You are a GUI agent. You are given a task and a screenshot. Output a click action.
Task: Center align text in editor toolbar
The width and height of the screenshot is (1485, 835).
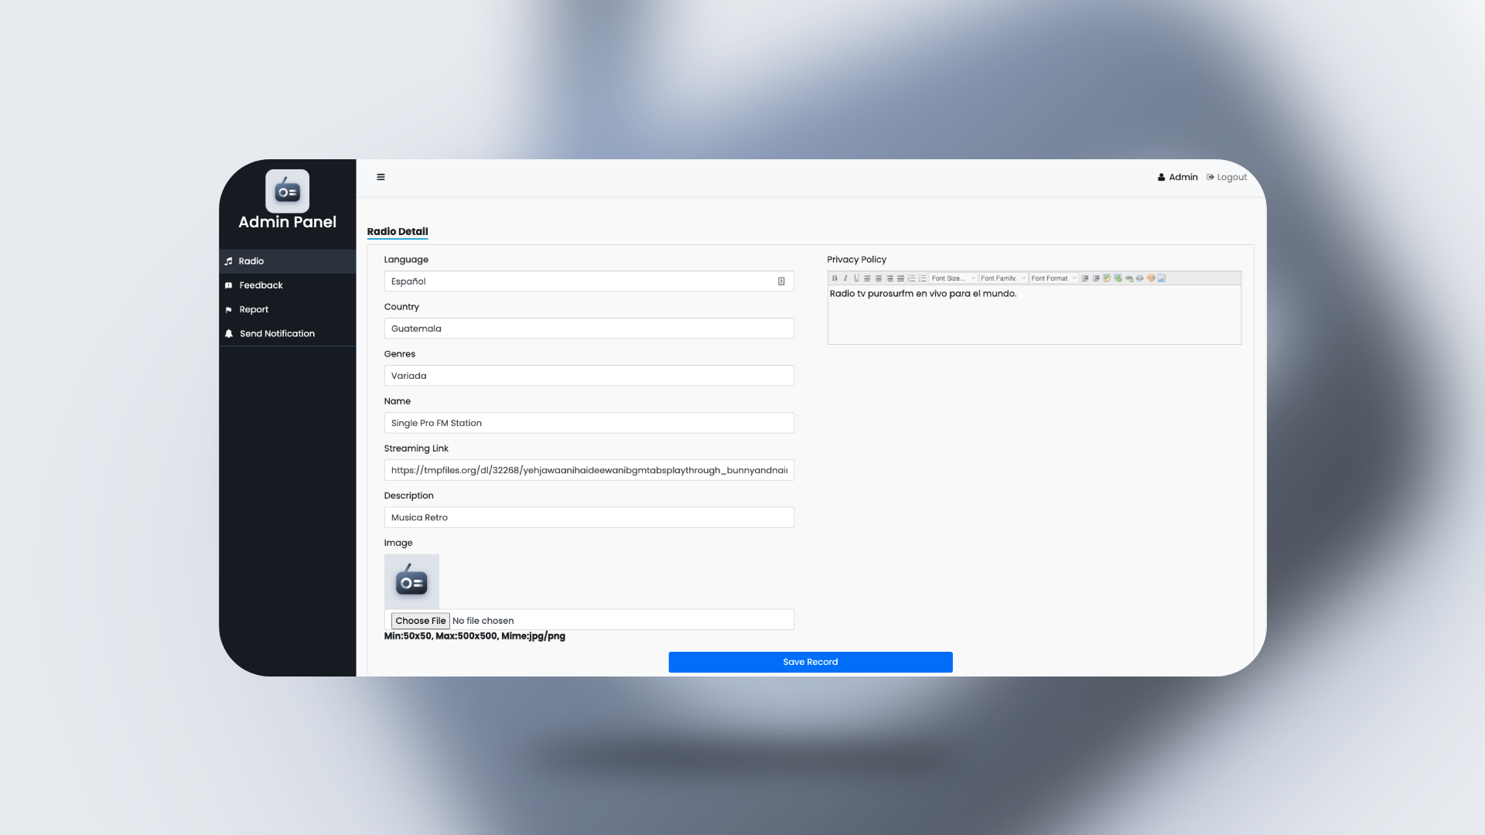[879, 278]
